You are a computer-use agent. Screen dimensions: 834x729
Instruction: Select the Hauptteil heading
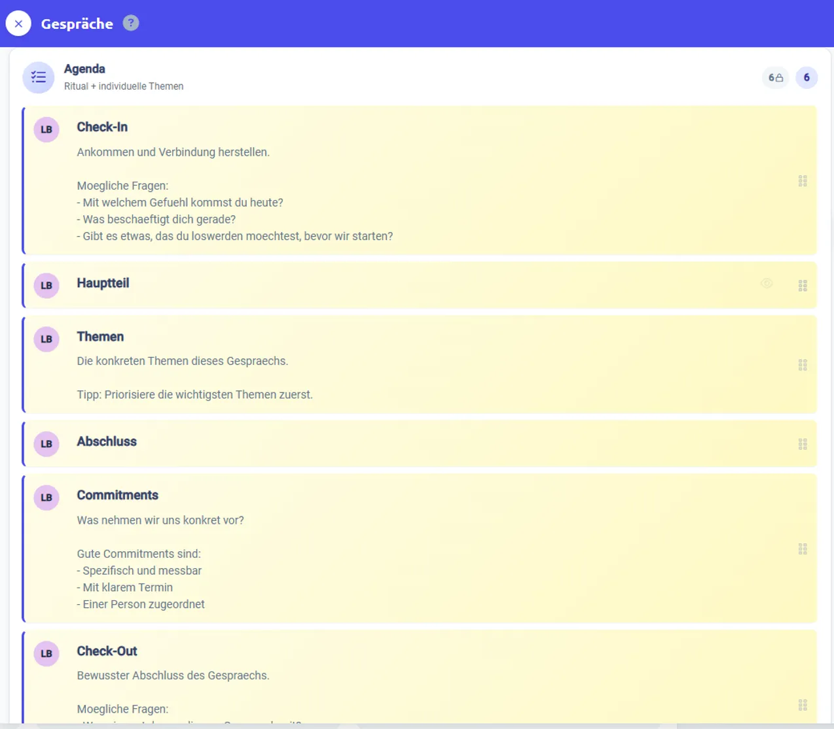tap(103, 283)
